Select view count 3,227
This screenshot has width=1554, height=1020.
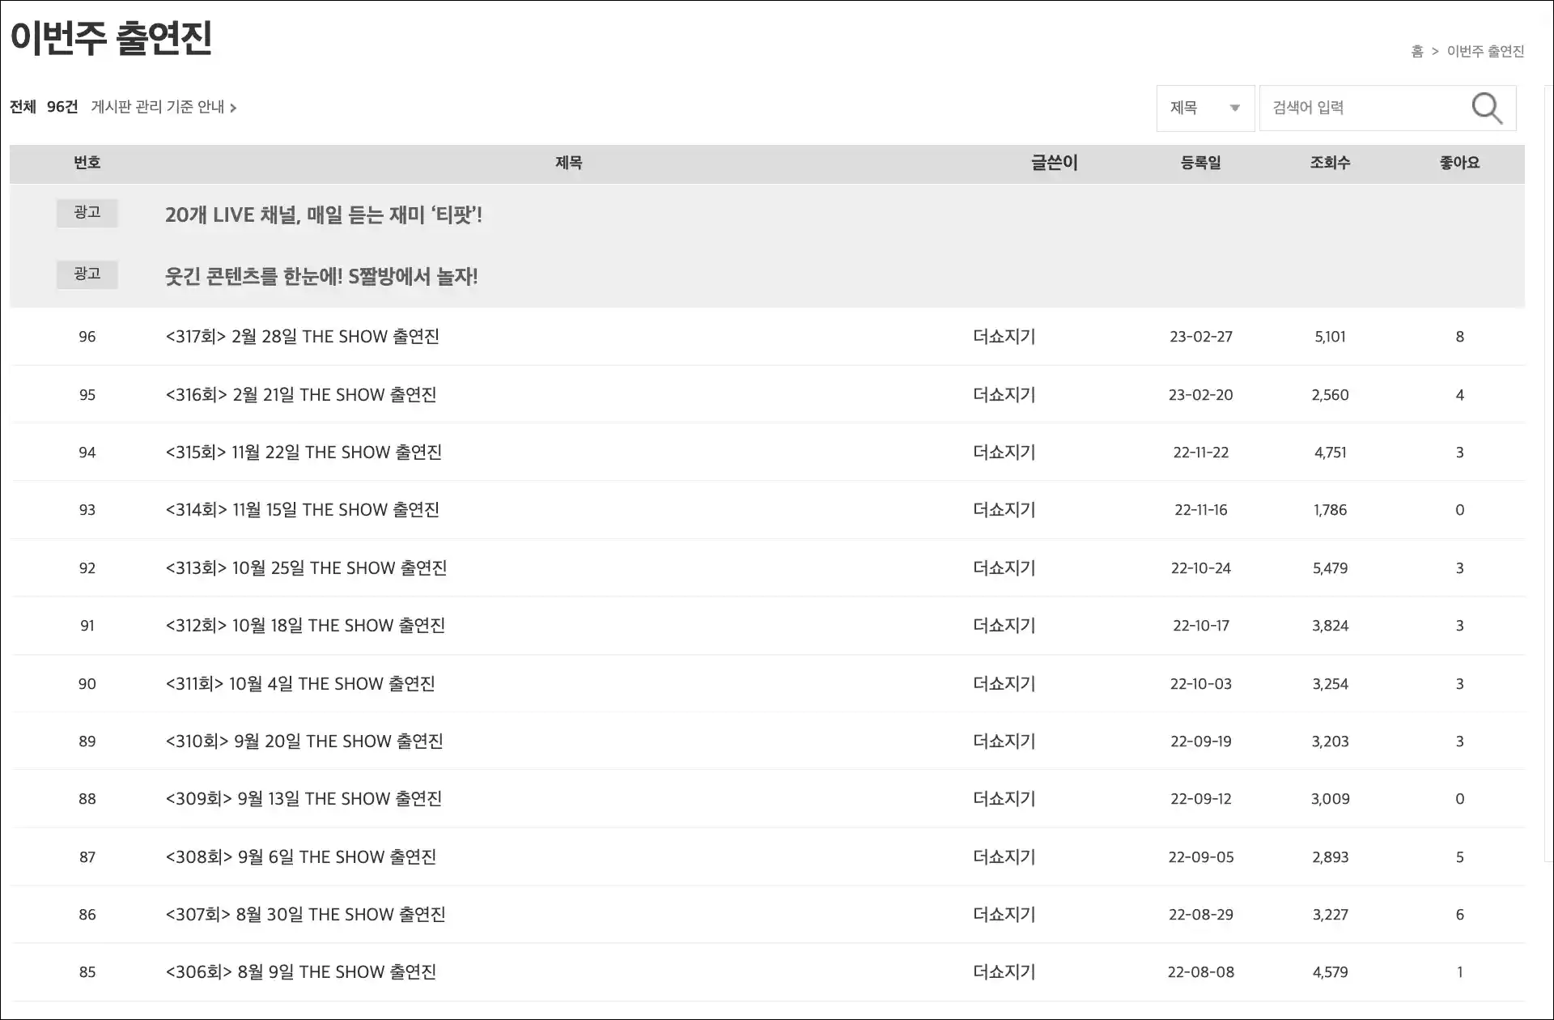coord(1330,914)
